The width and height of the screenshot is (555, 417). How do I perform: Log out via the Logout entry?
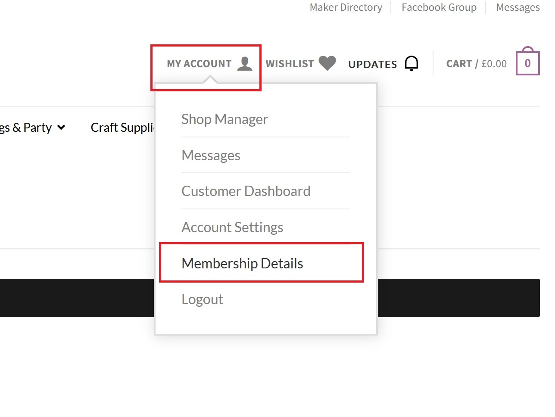click(x=202, y=299)
